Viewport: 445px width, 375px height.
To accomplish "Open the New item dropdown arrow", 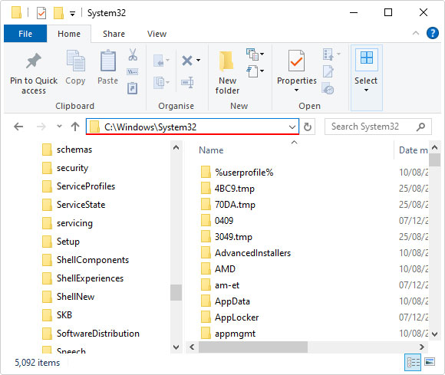I will pos(262,54).
